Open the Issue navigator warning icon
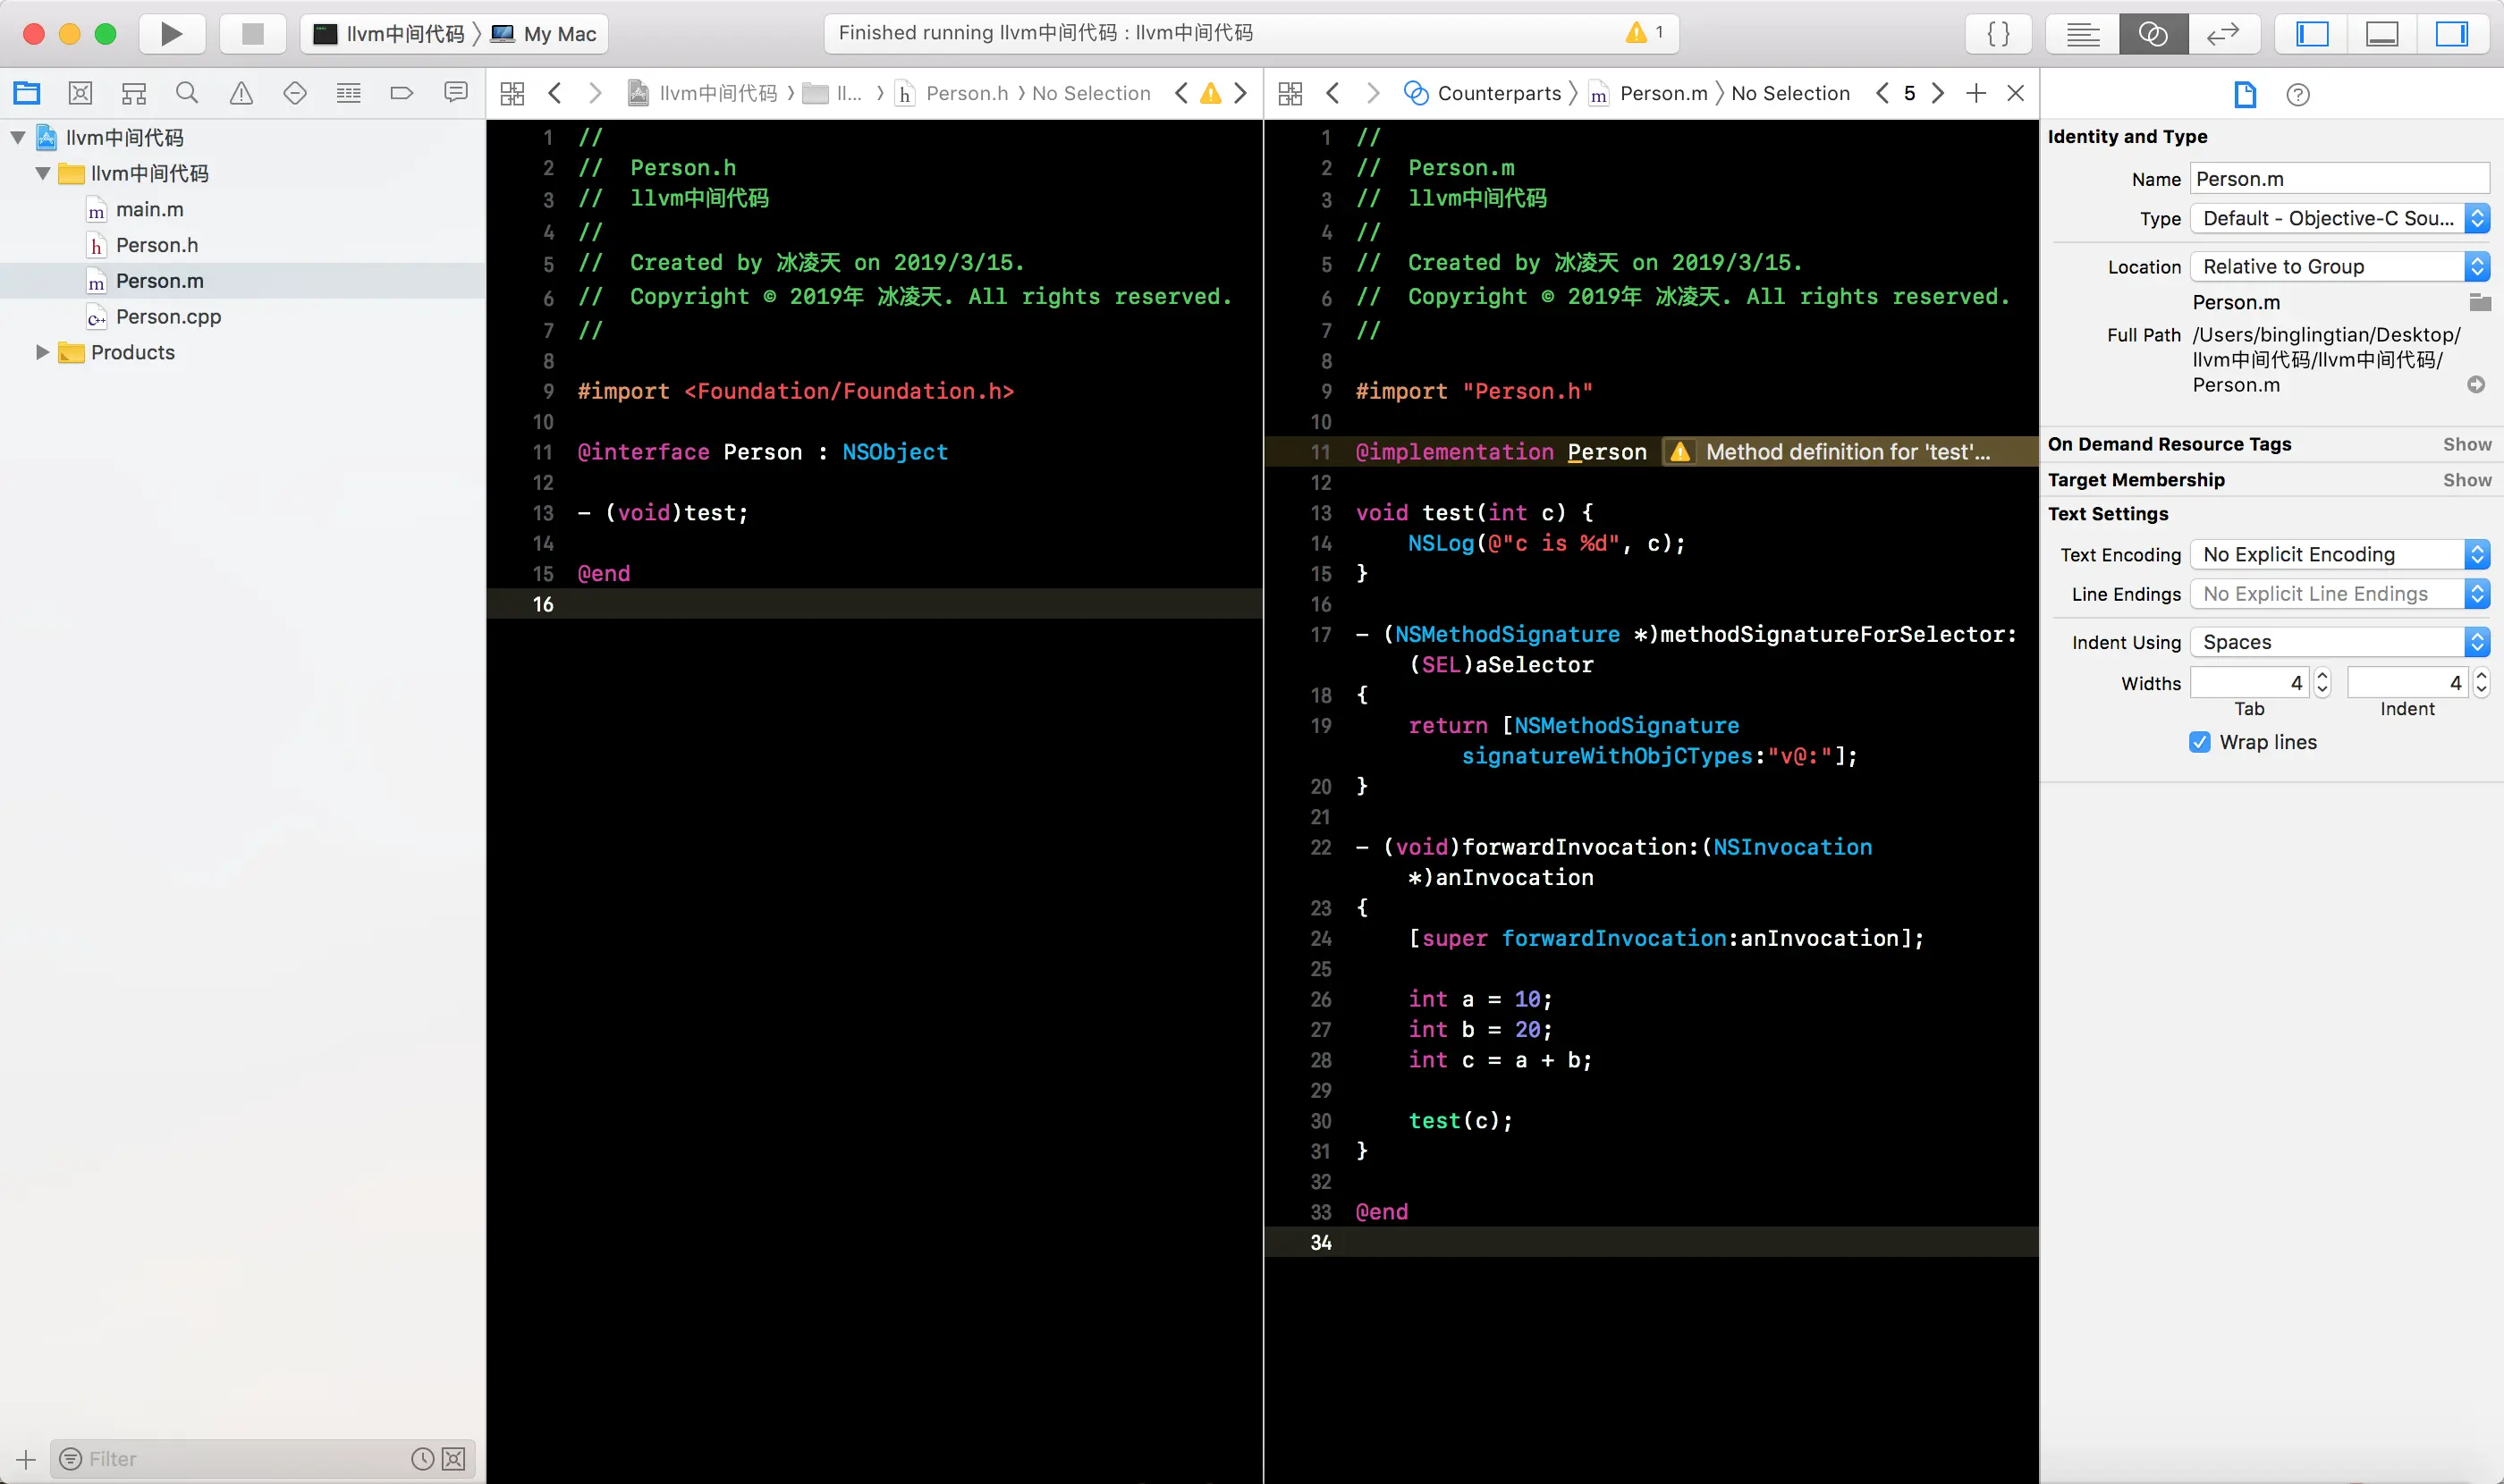2504x1484 pixels. [x=241, y=93]
